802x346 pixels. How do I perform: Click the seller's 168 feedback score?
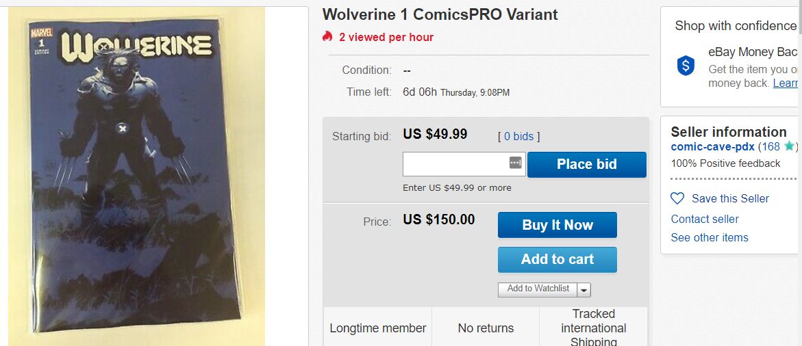click(770, 146)
